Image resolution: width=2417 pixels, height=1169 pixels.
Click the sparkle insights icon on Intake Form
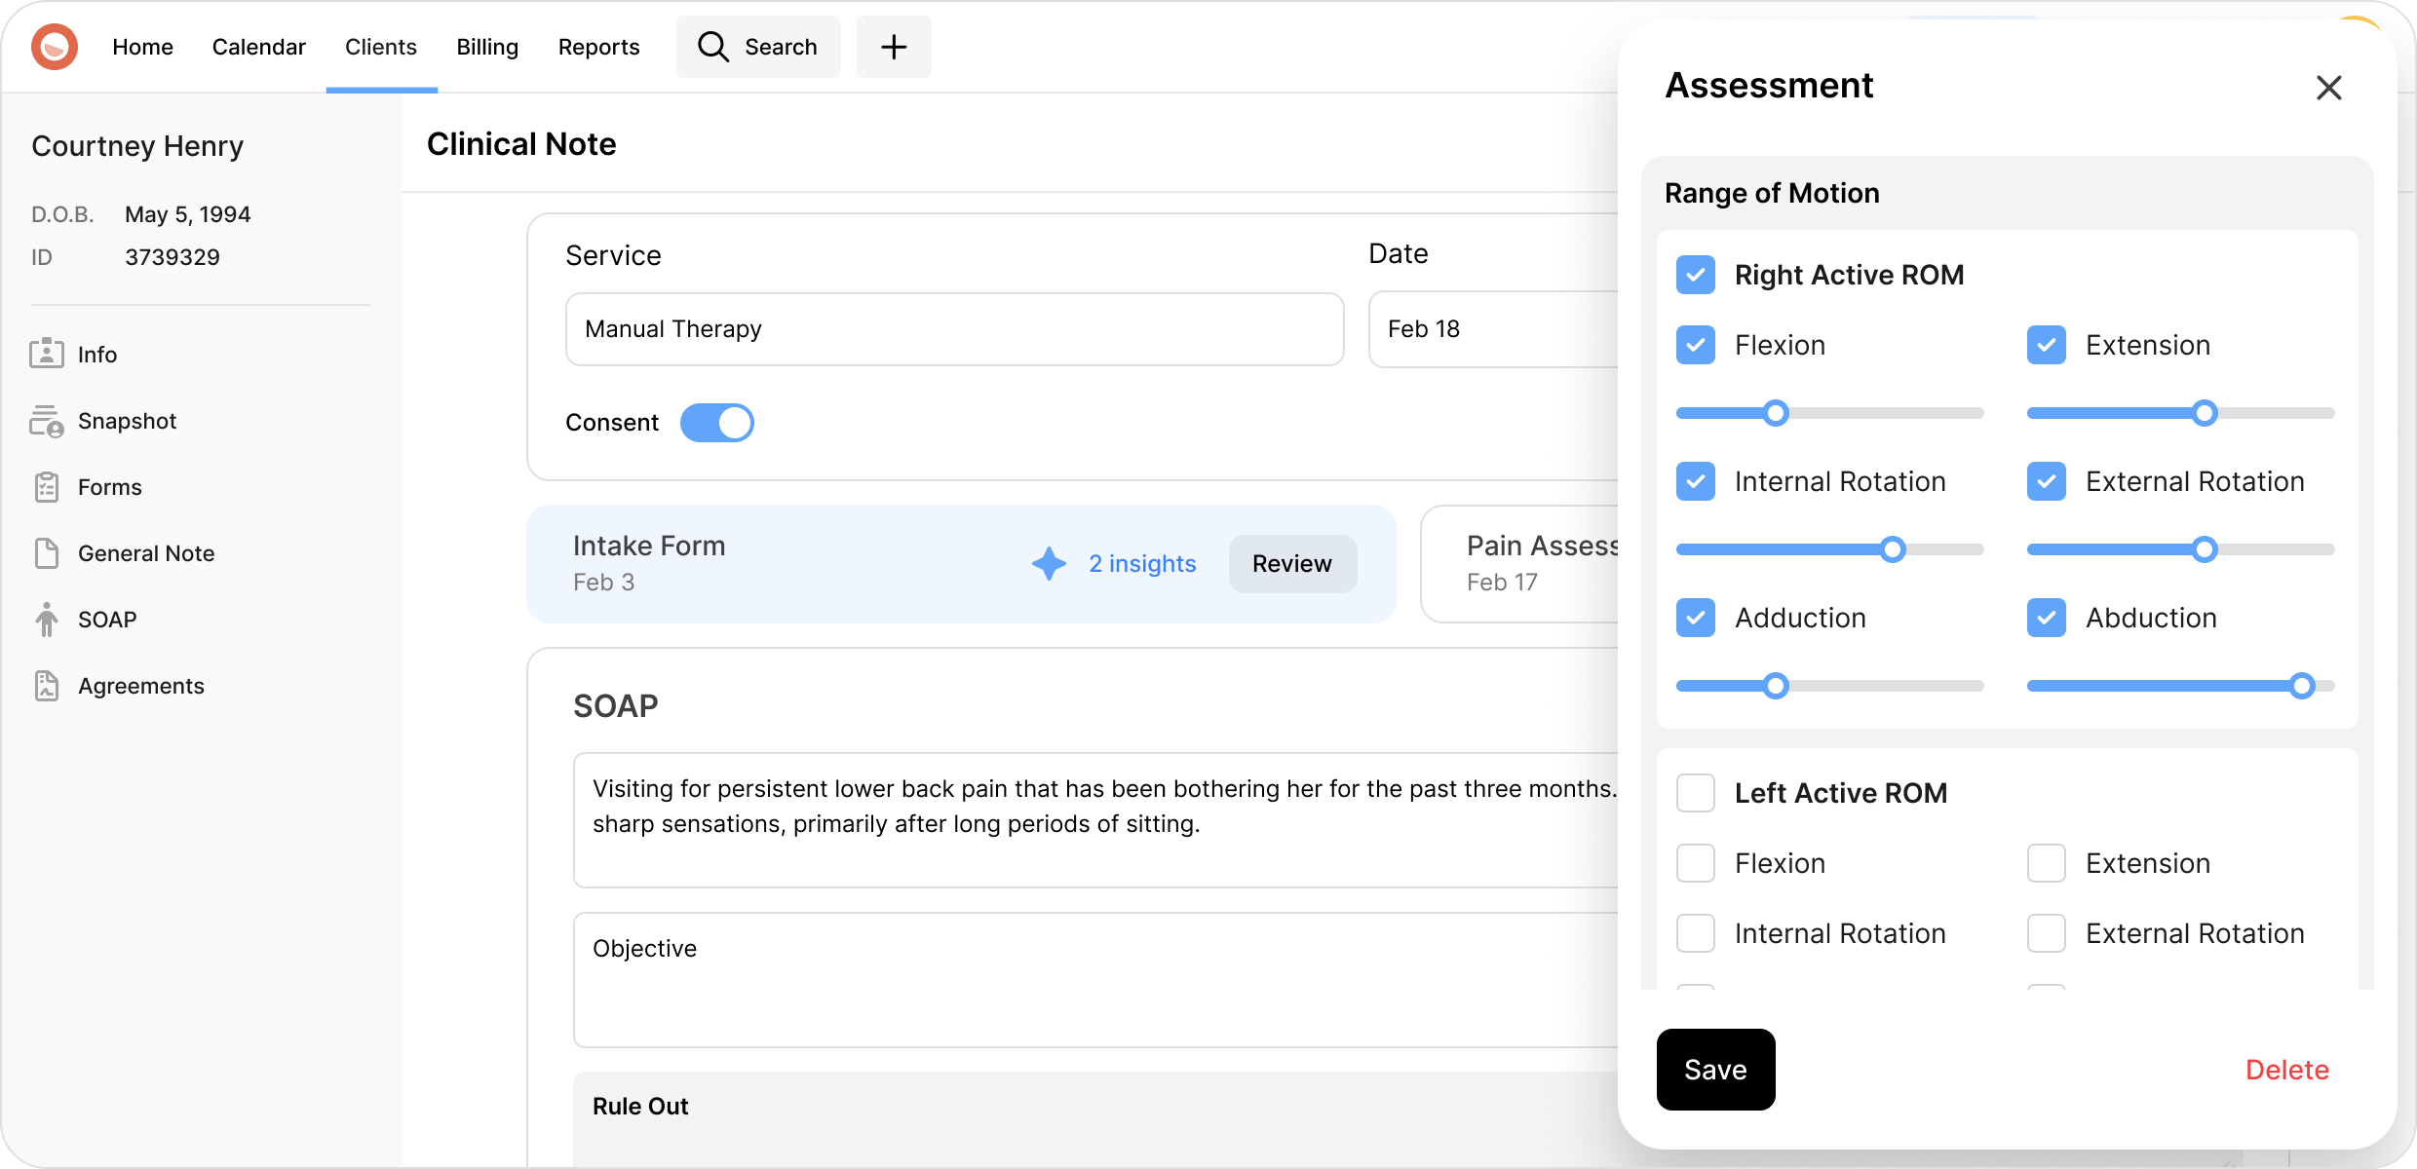click(x=1049, y=563)
